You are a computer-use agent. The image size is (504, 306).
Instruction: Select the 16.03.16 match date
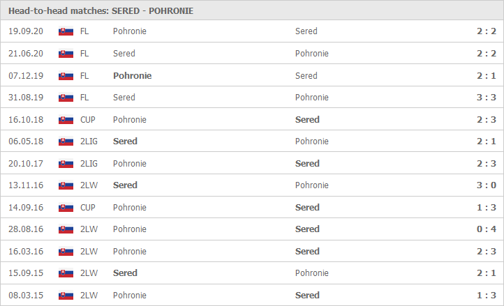pyautogui.click(x=26, y=251)
